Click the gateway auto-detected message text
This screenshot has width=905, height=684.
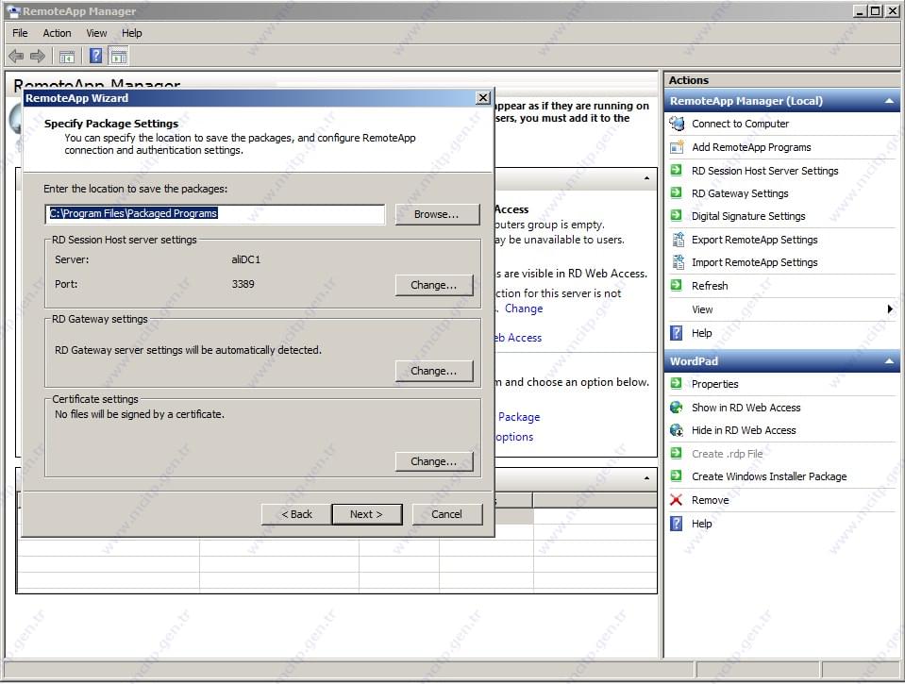tap(188, 350)
